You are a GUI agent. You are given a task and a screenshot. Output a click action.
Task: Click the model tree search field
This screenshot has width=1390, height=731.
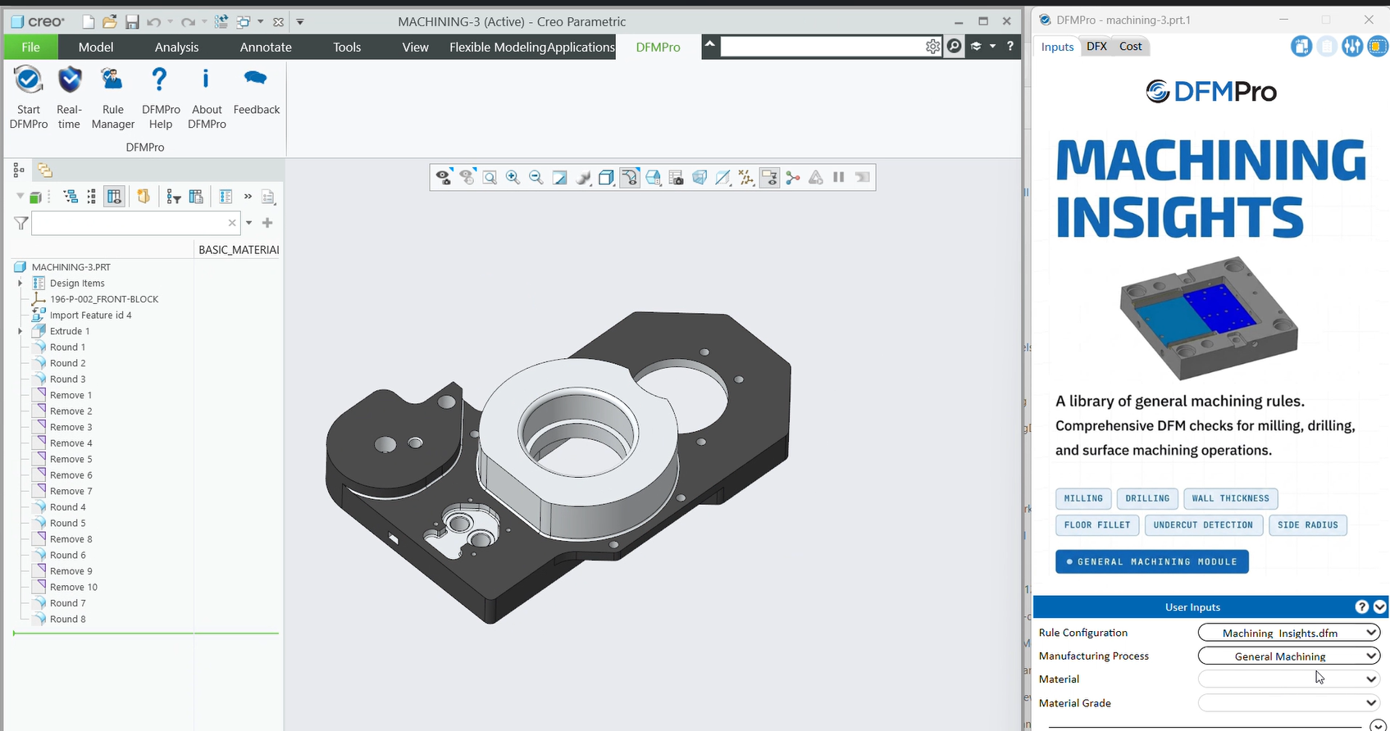(135, 223)
